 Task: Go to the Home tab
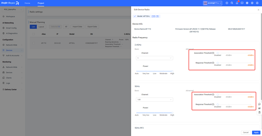coord(27,3)
